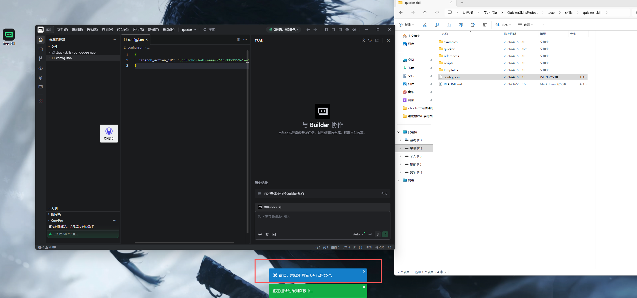Screen dimensions: 637x298
Task: Open the Debug bug icon in the sidebar
Action: 41,78
